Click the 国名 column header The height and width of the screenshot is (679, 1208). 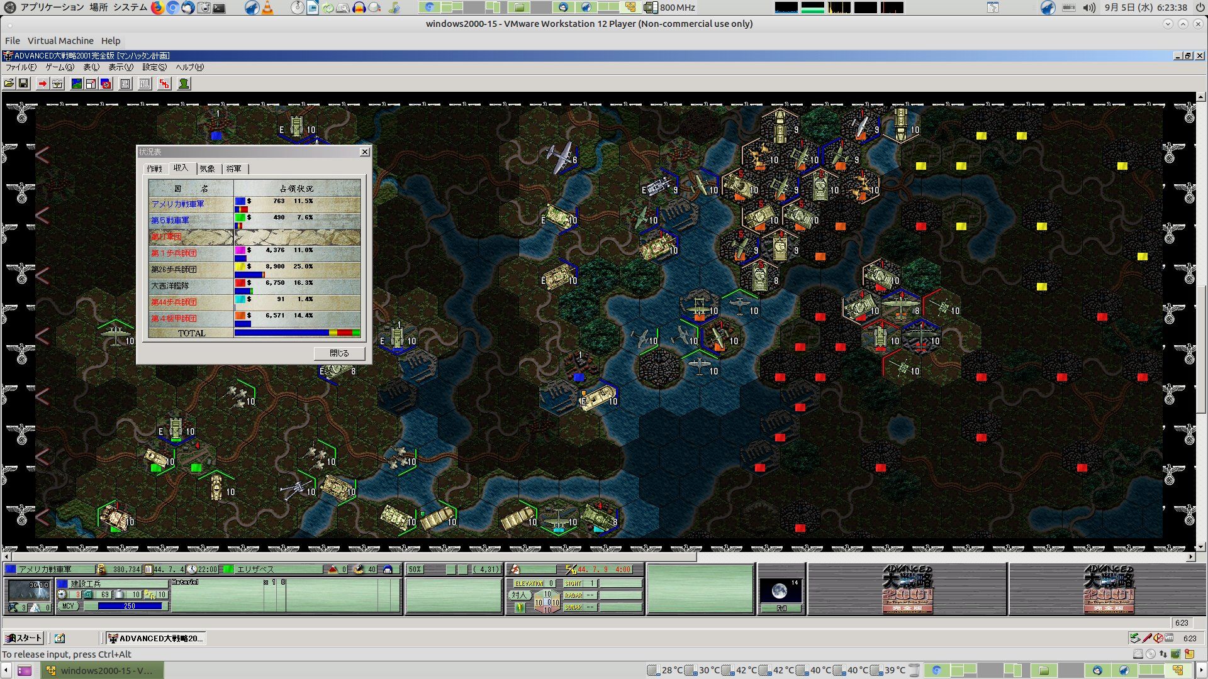click(191, 188)
